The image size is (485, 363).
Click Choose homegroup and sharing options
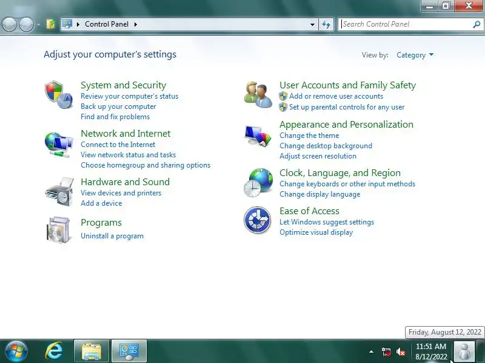[x=145, y=165]
